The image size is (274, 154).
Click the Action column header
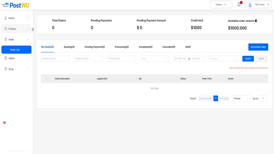pyautogui.click(x=231, y=79)
